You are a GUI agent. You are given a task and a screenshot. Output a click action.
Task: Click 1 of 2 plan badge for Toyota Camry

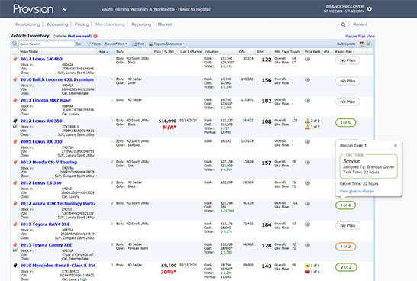[x=345, y=247]
